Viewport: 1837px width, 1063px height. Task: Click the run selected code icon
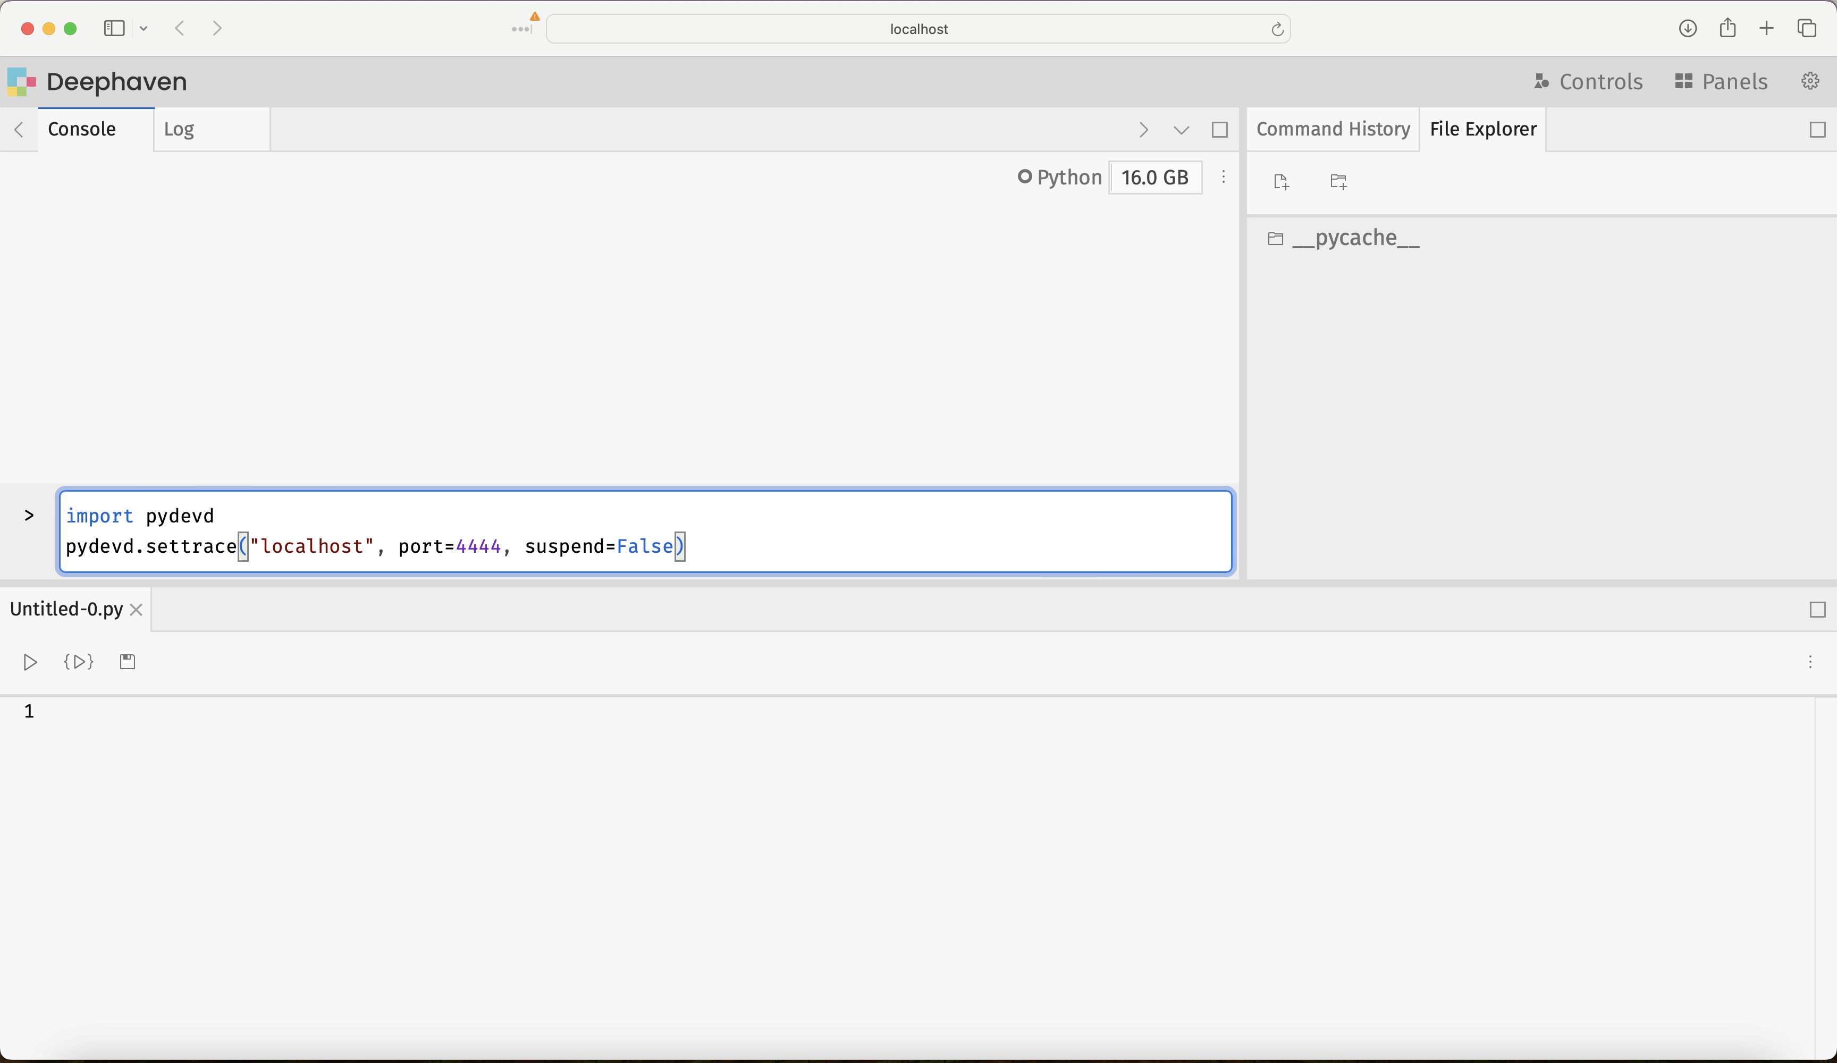(x=79, y=662)
